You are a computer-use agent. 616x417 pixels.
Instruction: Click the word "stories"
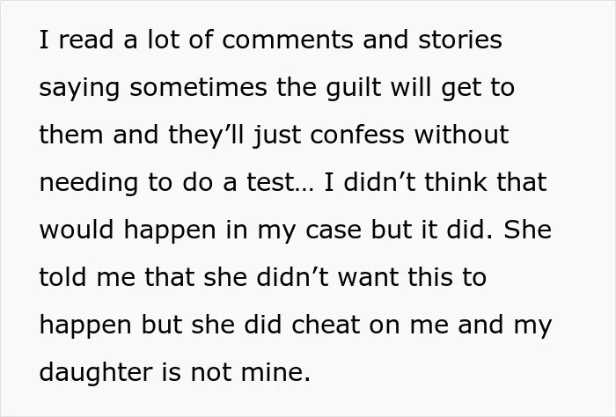(460, 40)
